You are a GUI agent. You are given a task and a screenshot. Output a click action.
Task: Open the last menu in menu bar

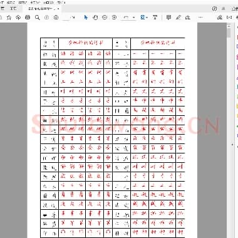click(61, 3)
